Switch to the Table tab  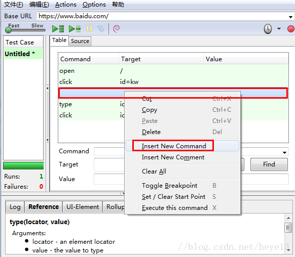[x=59, y=40]
